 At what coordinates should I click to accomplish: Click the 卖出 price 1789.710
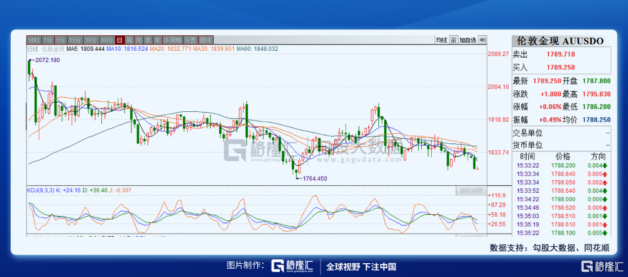pyautogui.click(x=561, y=55)
